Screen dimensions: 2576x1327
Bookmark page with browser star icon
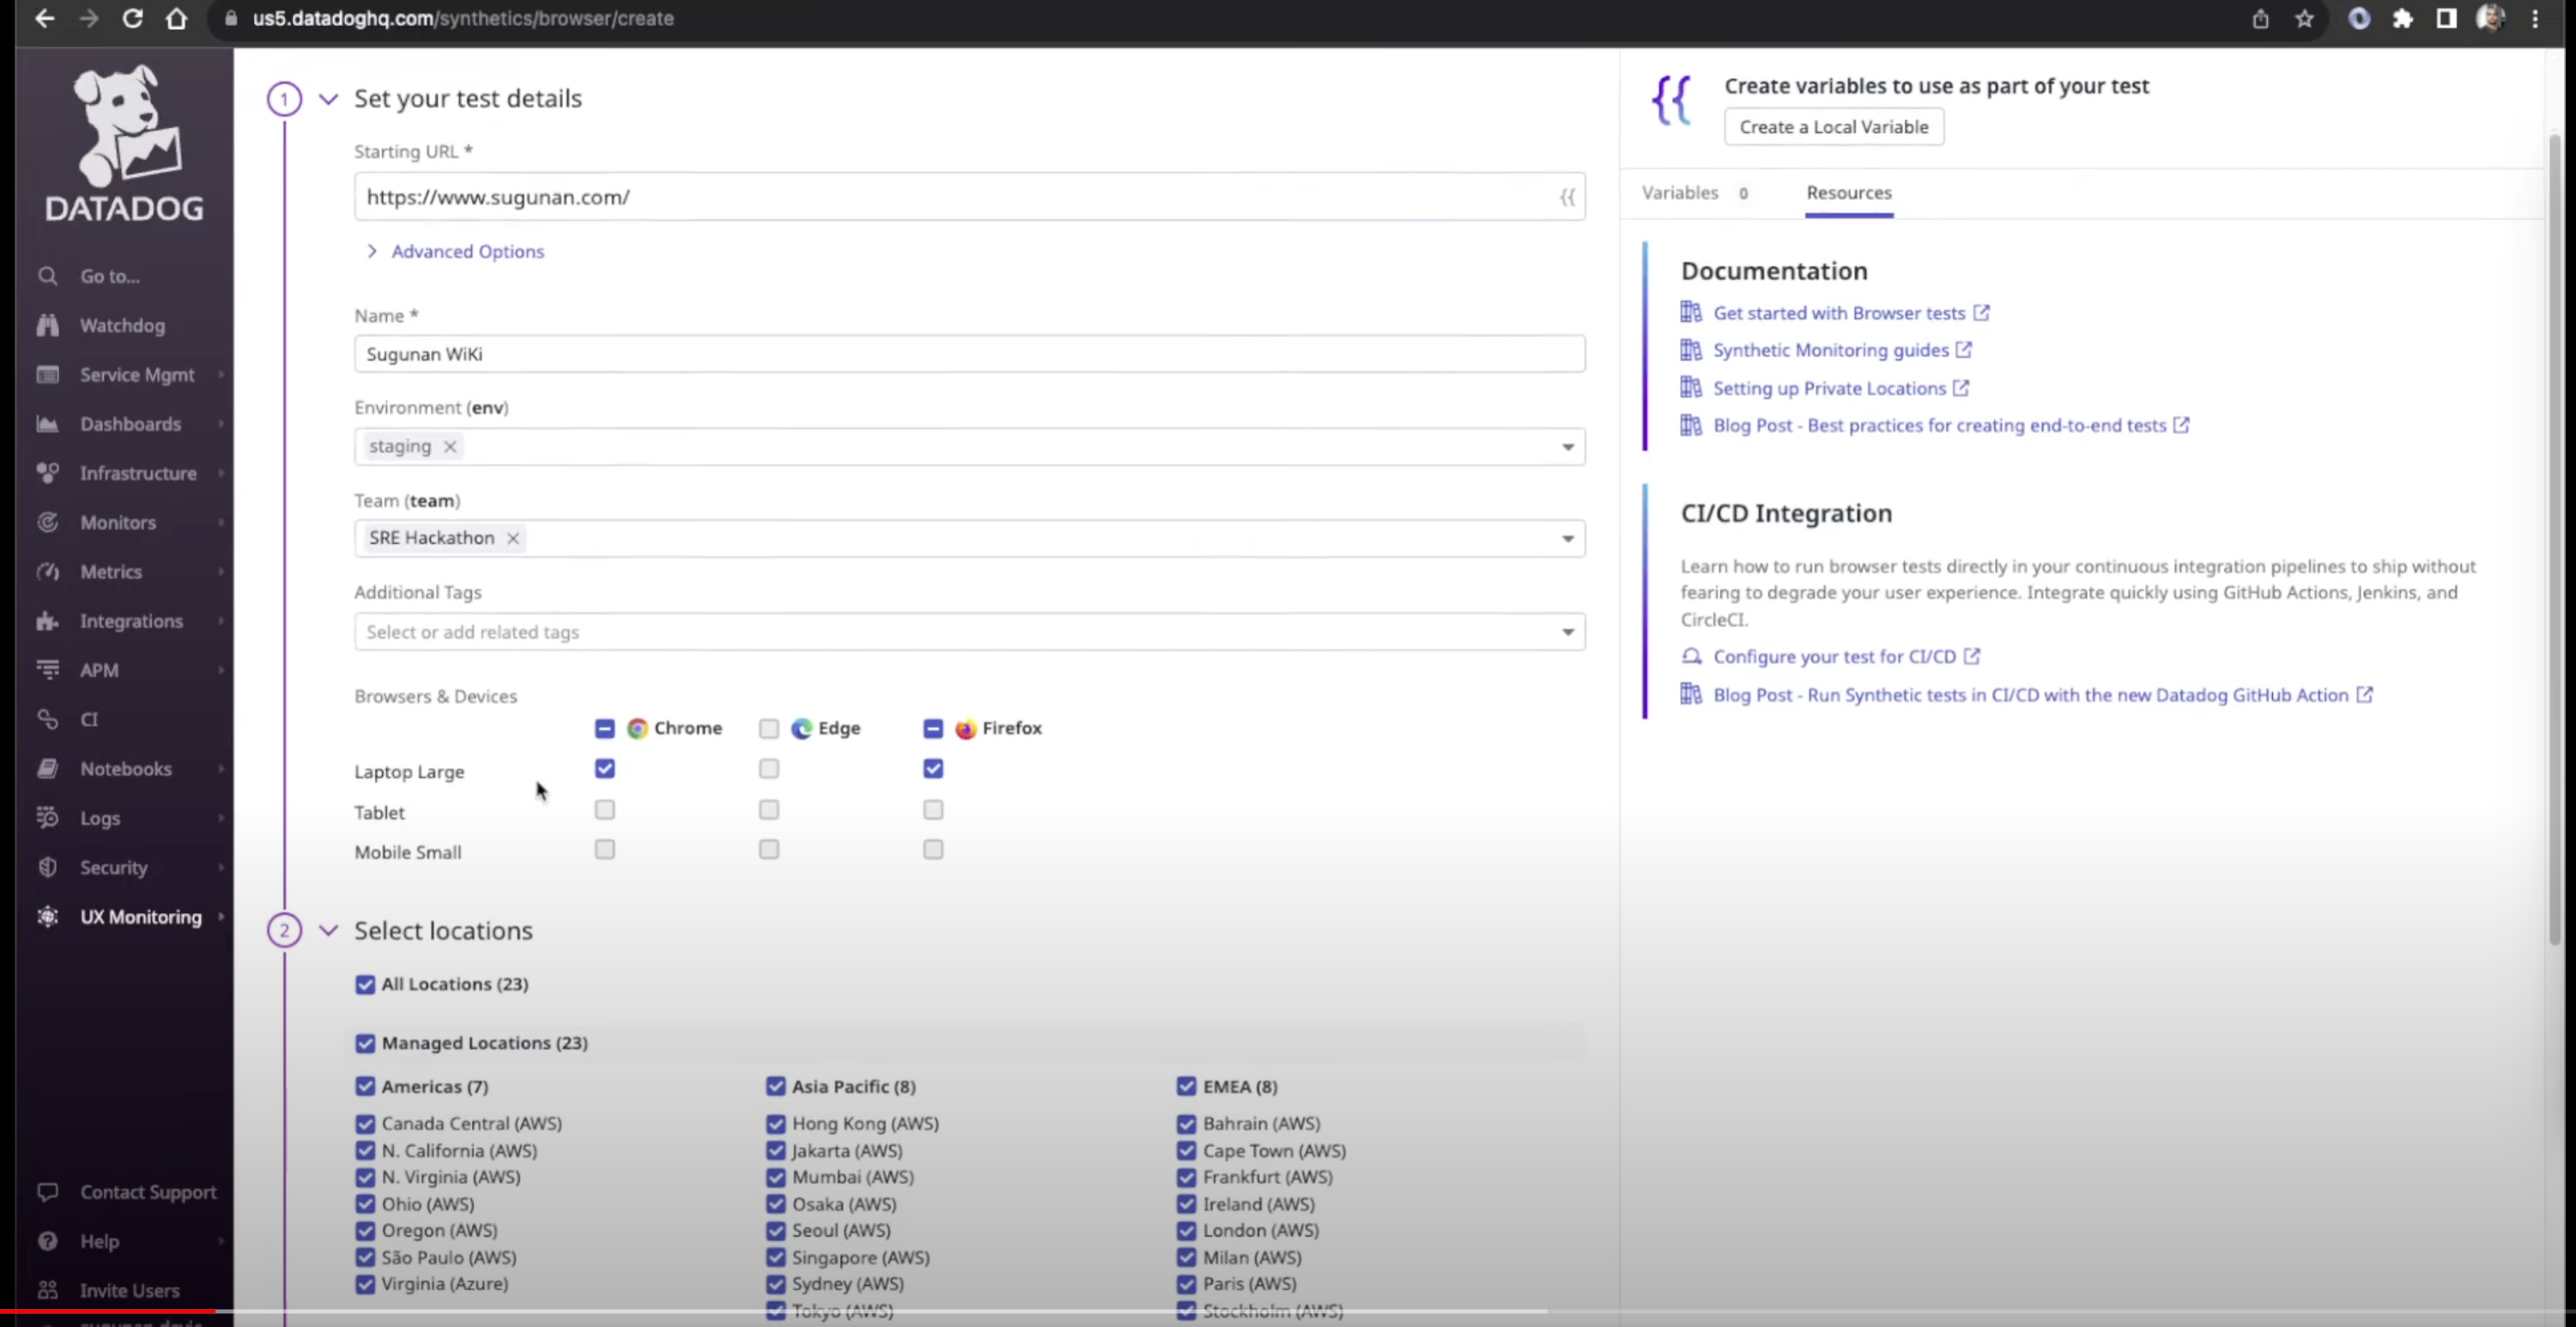(x=2304, y=19)
